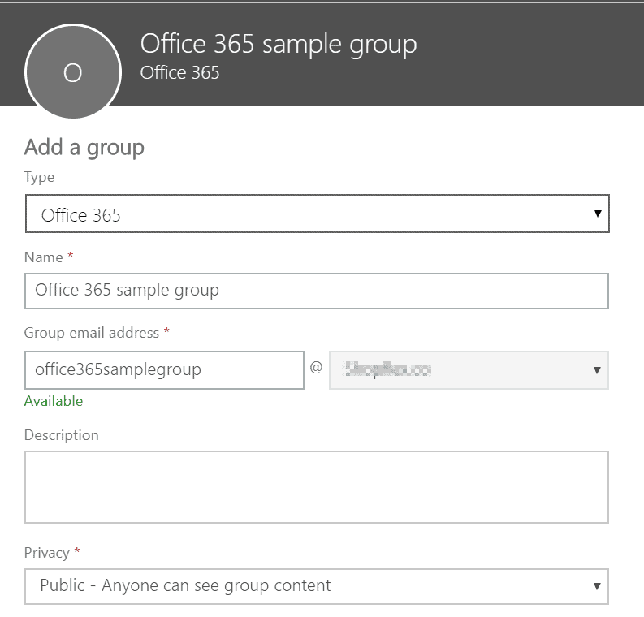Click inside the Description text area
The width and height of the screenshot is (644, 617).
pos(317,487)
